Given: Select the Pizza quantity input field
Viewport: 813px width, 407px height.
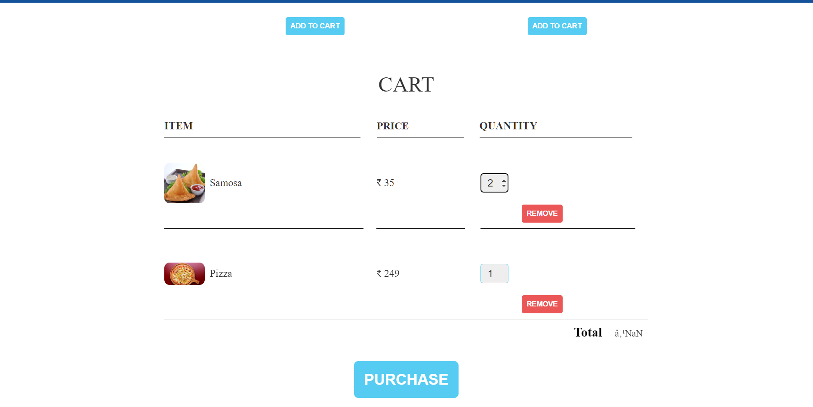Looking at the screenshot, I should [x=494, y=273].
